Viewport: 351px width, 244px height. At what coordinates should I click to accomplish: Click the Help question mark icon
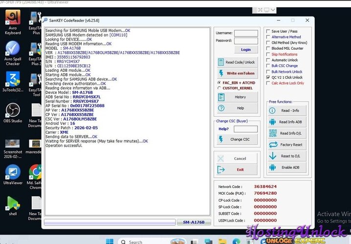[221, 108]
